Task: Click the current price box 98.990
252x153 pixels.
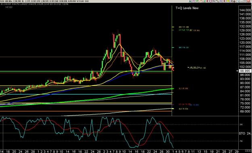Action: pos(245,71)
